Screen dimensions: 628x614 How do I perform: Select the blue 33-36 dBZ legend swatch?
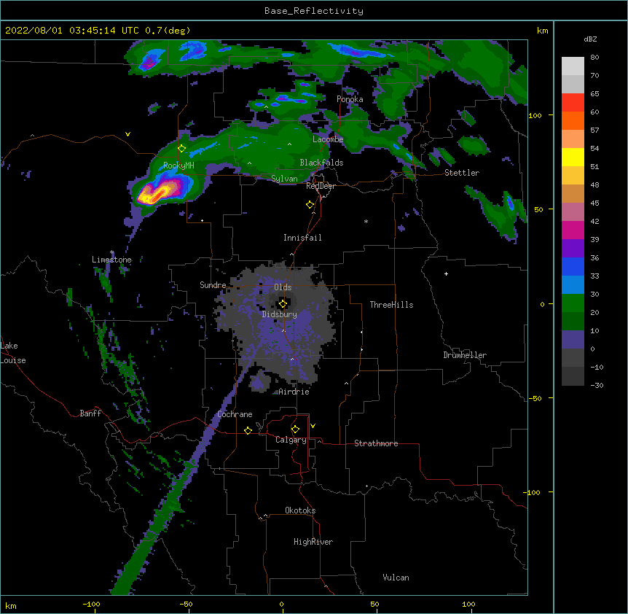[x=573, y=267]
